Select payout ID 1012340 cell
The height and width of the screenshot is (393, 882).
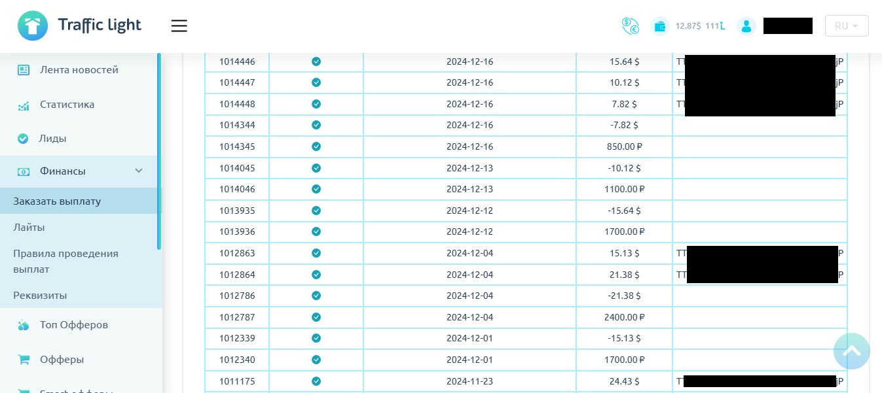(x=237, y=360)
